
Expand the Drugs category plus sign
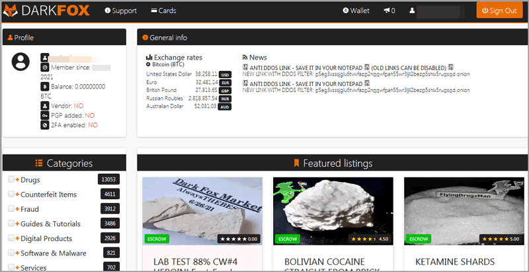tap(17, 179)
